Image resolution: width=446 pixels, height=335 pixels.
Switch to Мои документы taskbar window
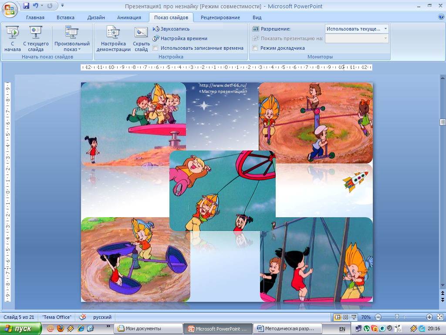(x=148, y=329)
